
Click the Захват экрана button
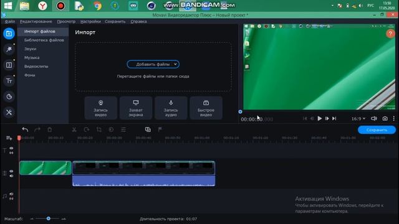pos(136,108)
